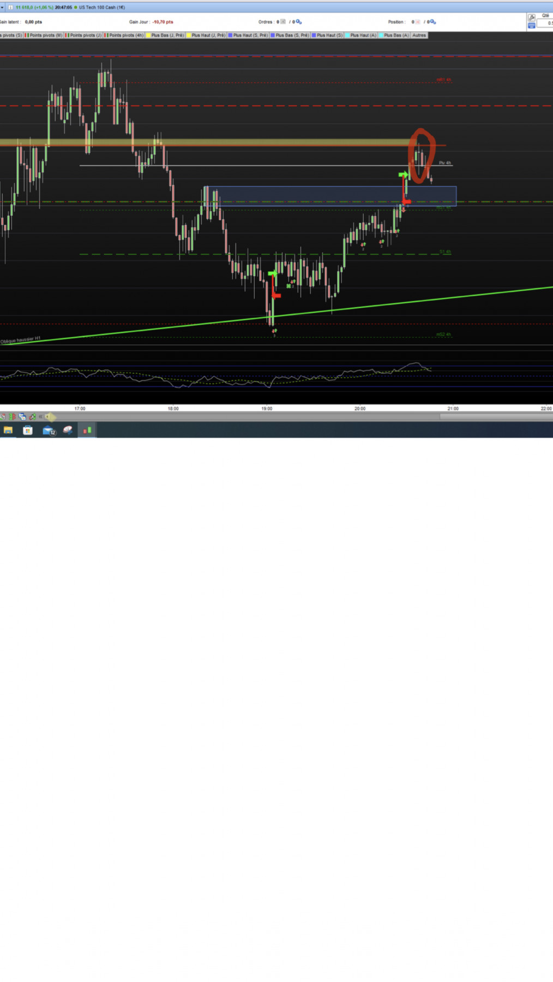Click the blue keyboard icon below the wrench
The image size is (553, 982).
531,25
